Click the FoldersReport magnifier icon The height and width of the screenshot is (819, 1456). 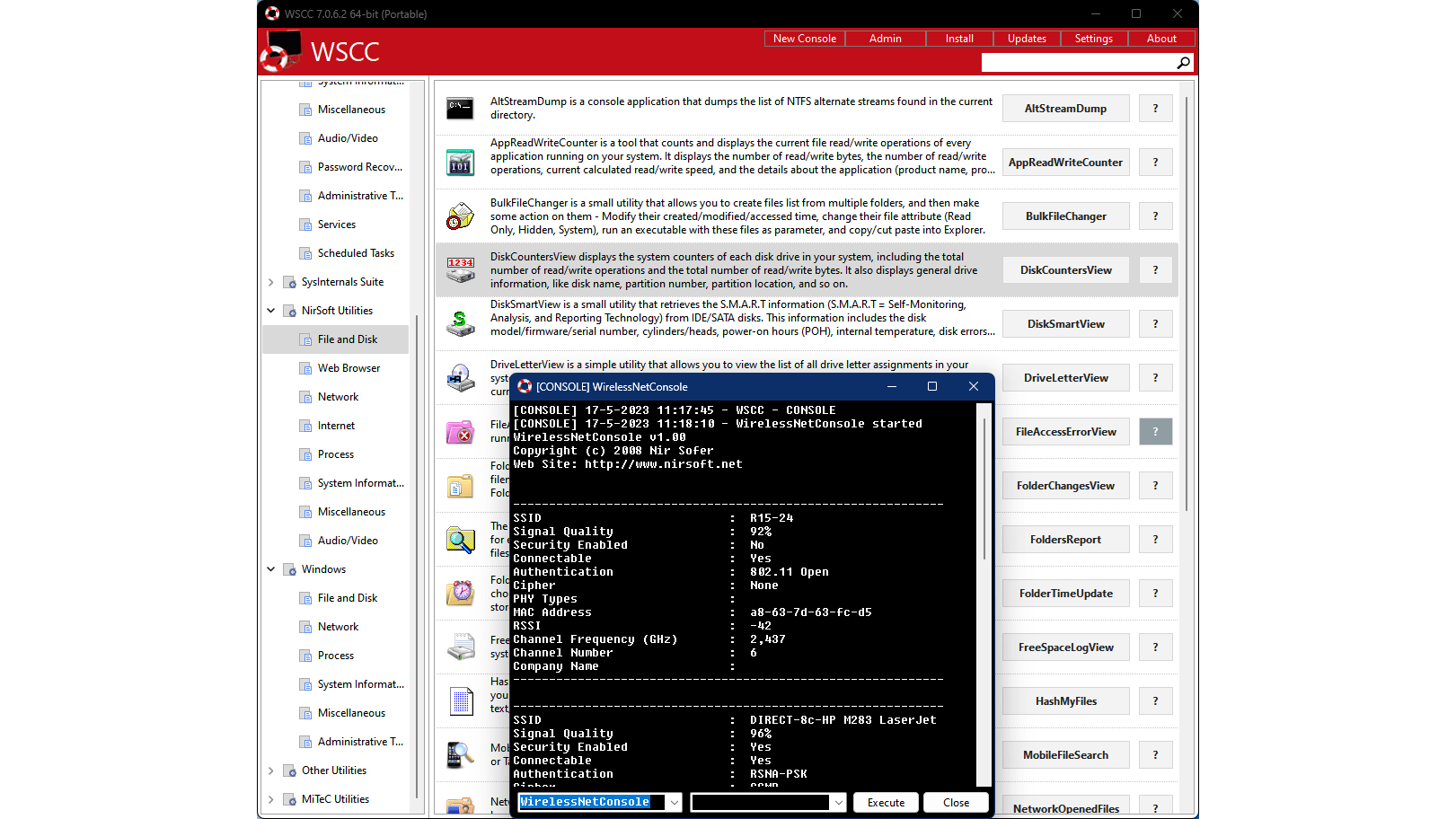point(460,540)
